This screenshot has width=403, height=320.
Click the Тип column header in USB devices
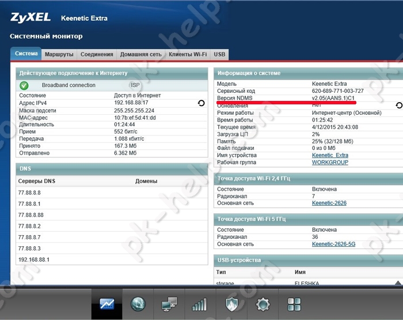tap(221, 272)
